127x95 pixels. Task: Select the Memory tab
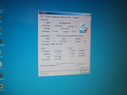click(x=64, y=17)
